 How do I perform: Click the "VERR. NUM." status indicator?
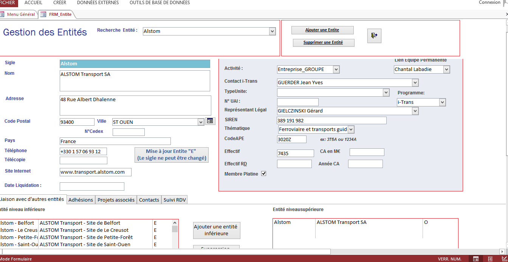coord(450,259)
